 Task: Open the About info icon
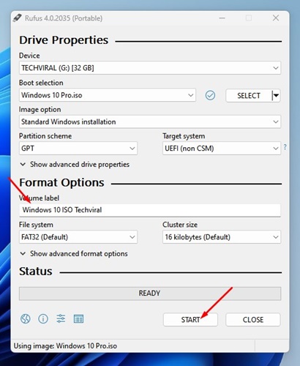point(43,318)
